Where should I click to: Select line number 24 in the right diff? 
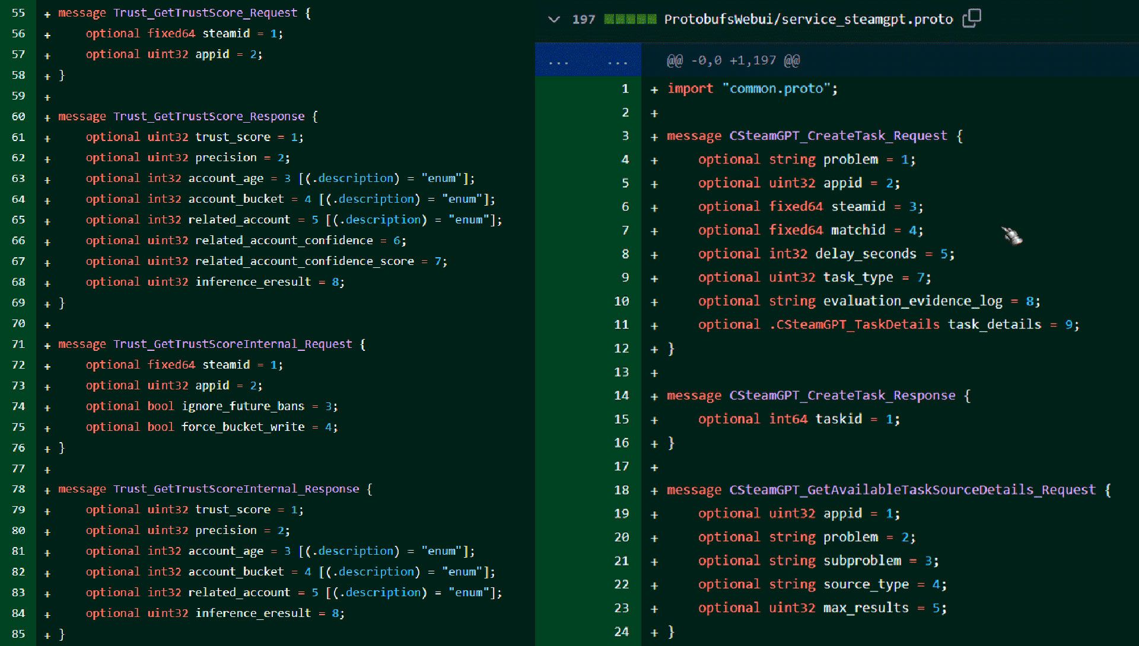(621, 632)
